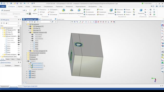Select the По параметрам tool
Screen dimensions: 164x92
89,15
